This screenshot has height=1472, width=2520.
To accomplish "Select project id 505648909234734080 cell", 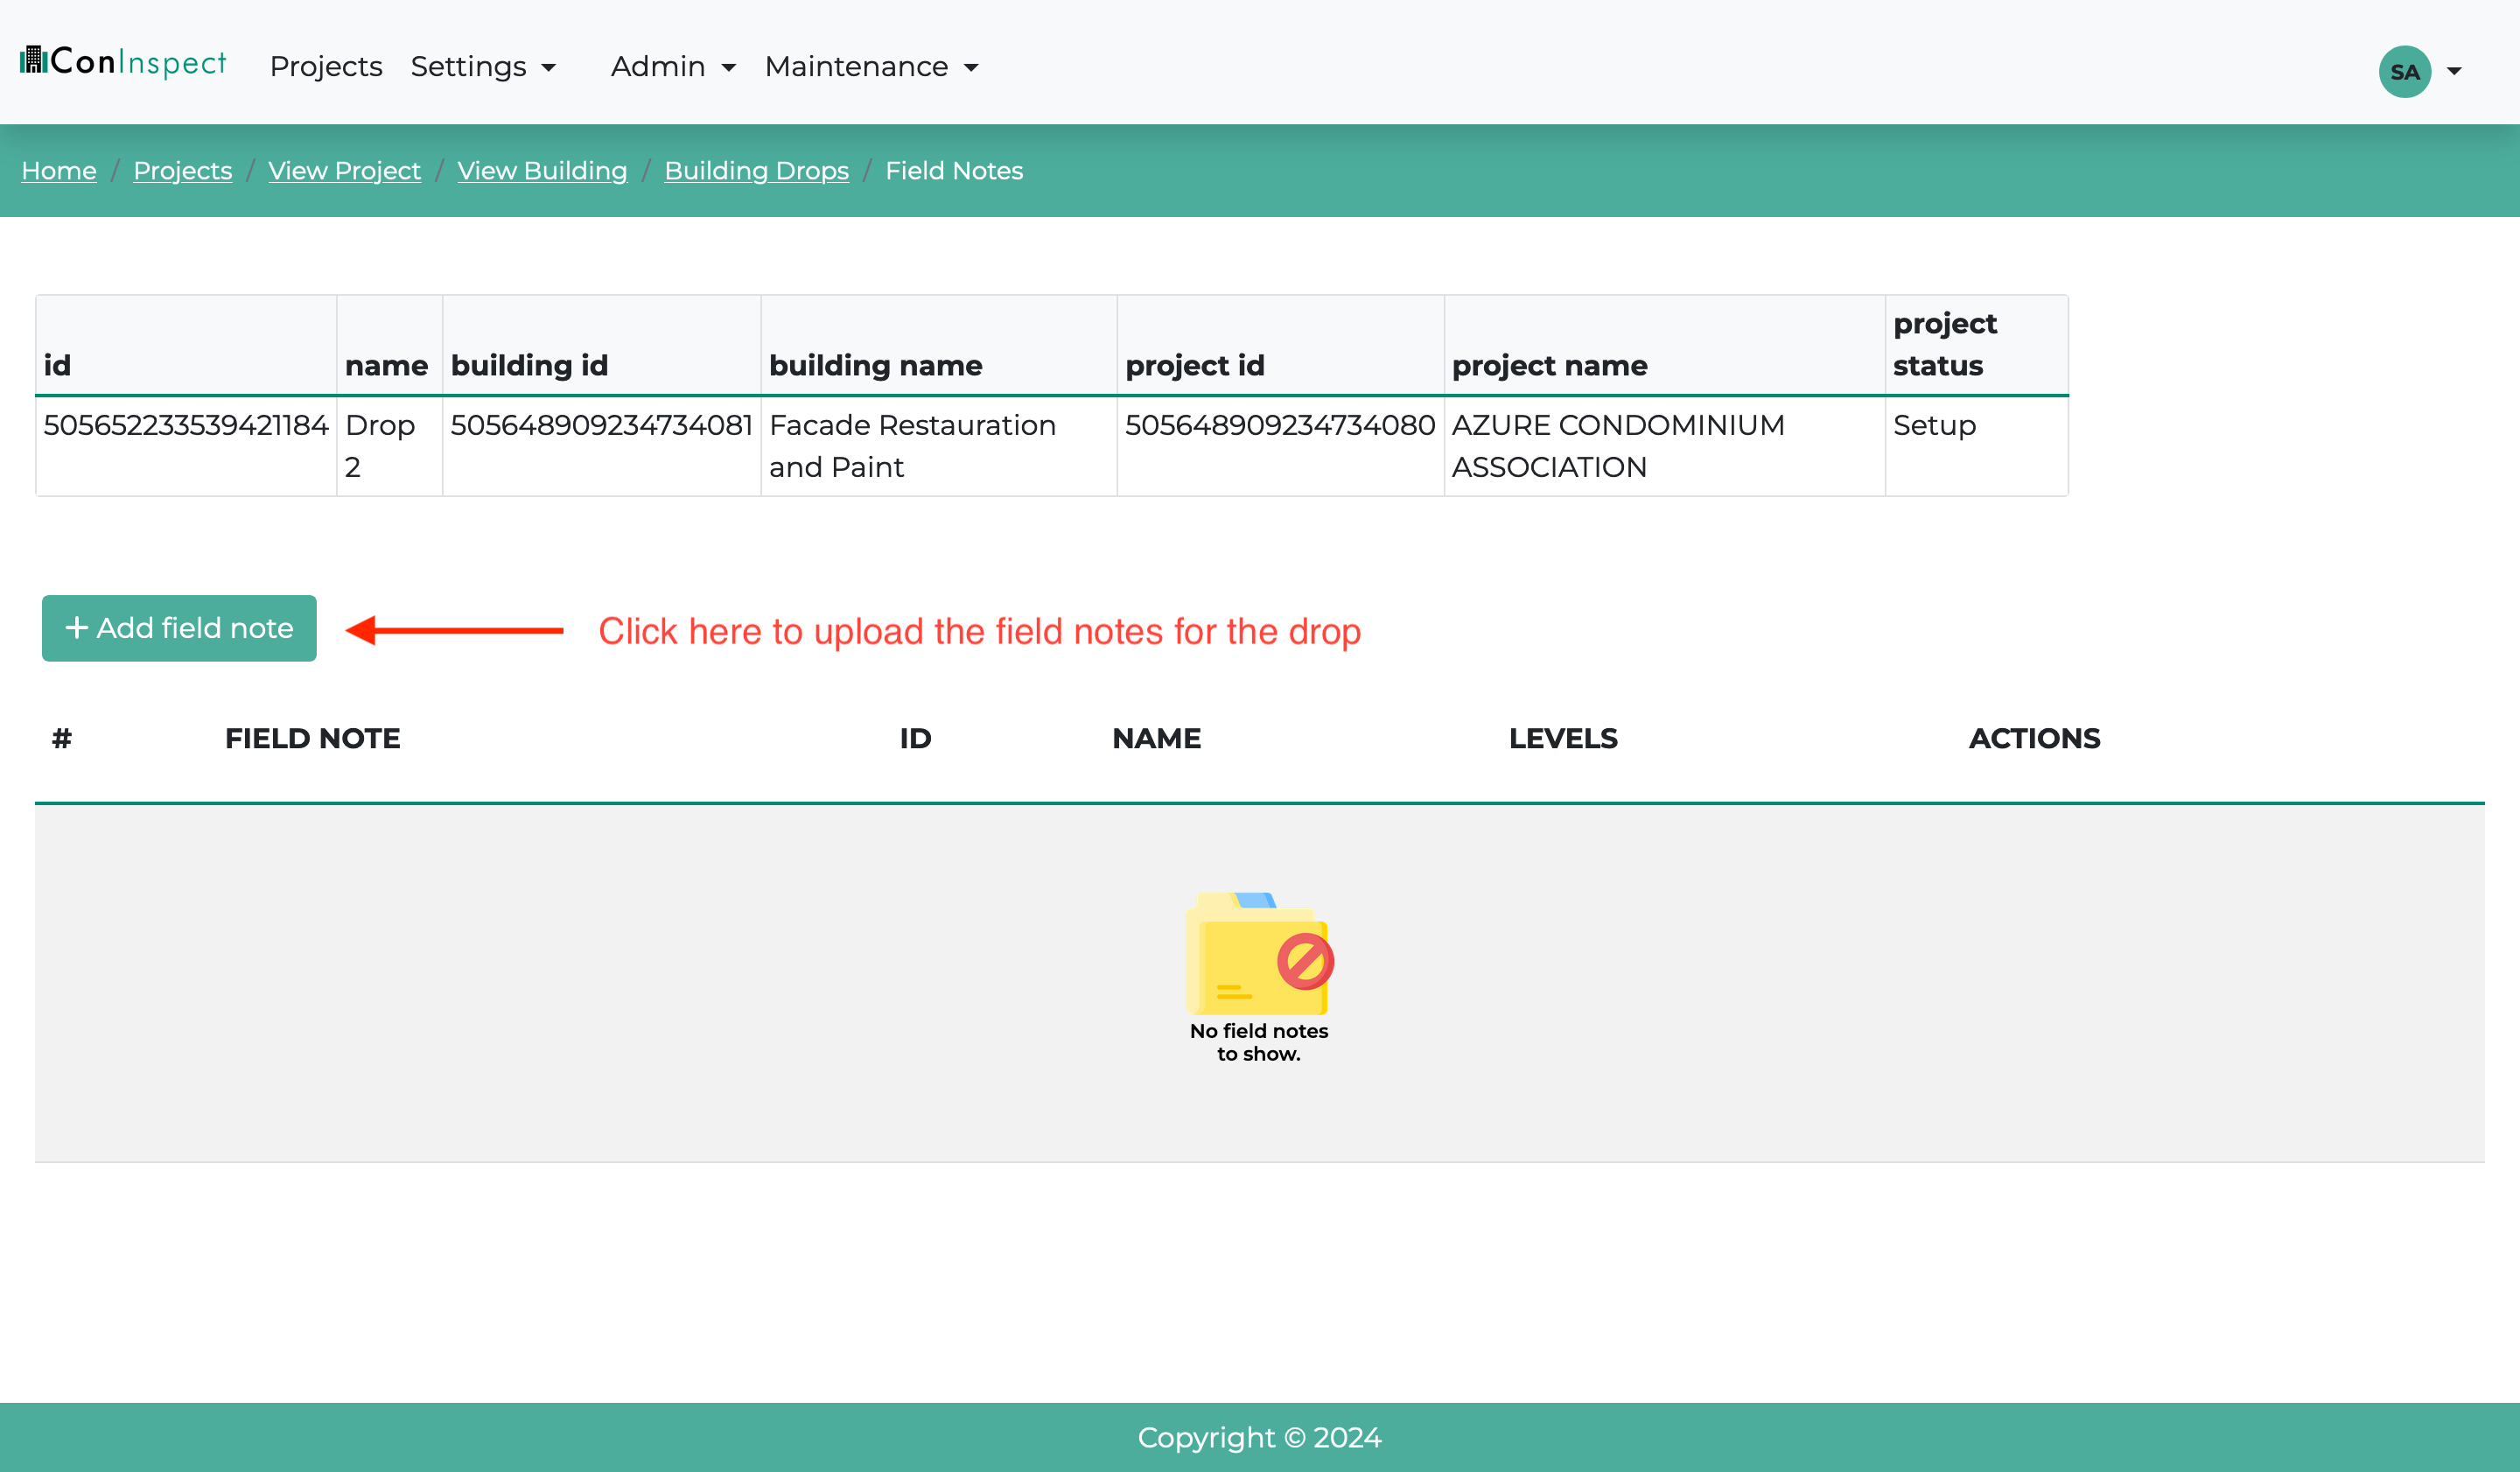I will [1280, 446].
